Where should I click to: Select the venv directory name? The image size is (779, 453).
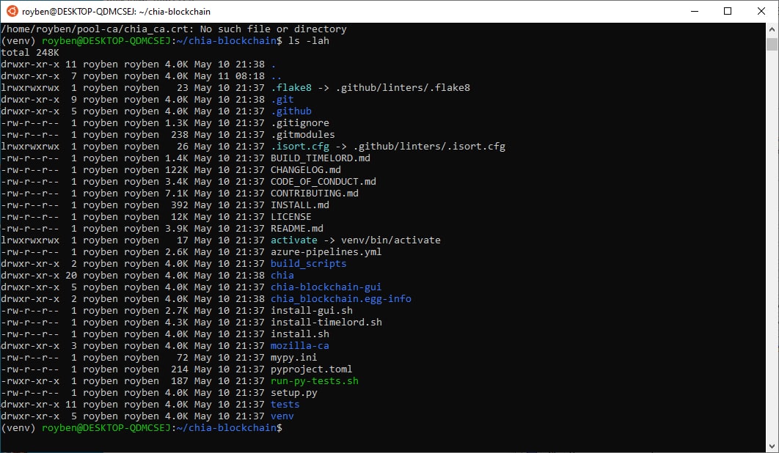click(282, 416)
